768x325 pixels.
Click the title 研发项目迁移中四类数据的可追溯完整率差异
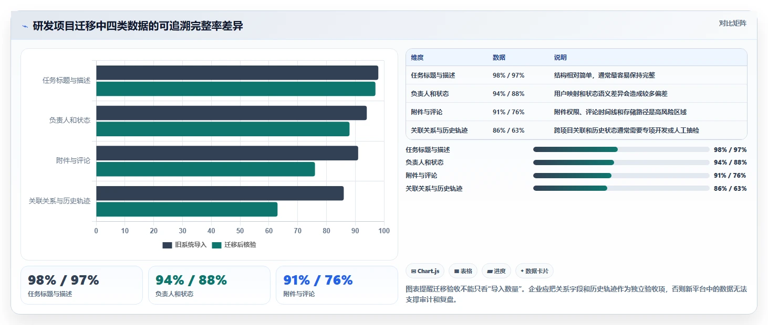click(x=138, y=26)
